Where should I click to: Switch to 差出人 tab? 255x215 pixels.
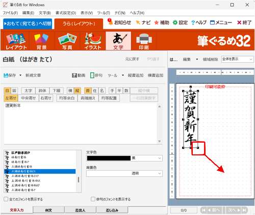point(80,210)
